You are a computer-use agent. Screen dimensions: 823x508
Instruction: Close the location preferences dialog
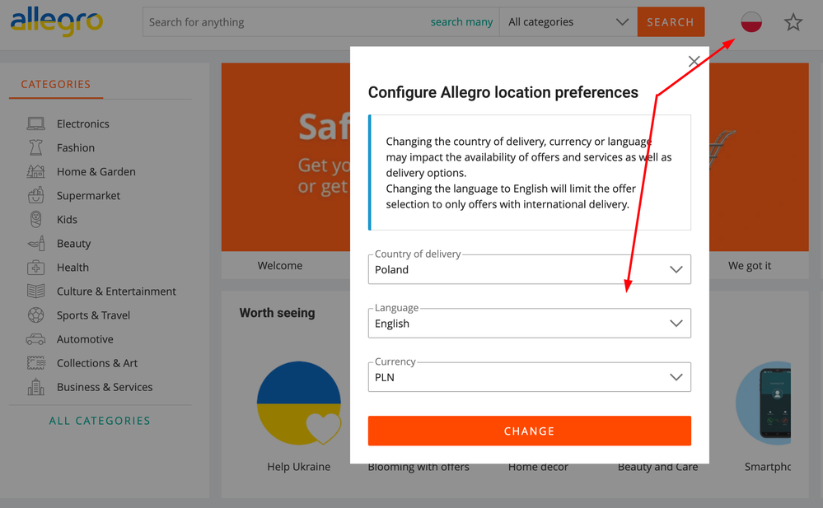(x=694, y=62)
